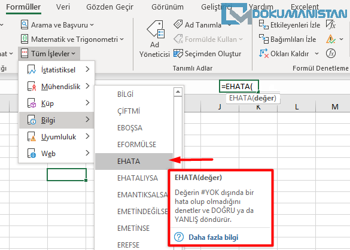Click Show Formulas fx icon
The image size is (350, 250).
pos(331,25)
